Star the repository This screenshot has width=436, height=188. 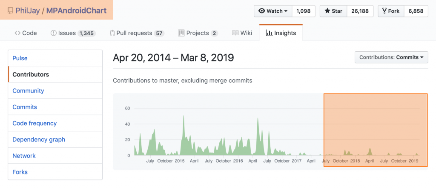click(x=333, y=11)
